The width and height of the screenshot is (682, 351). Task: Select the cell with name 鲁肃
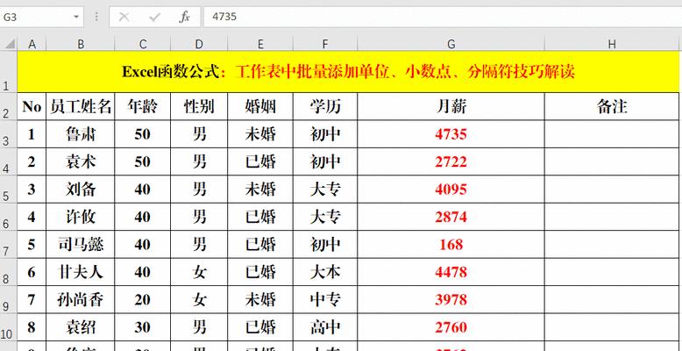click(x=81, y=134)
